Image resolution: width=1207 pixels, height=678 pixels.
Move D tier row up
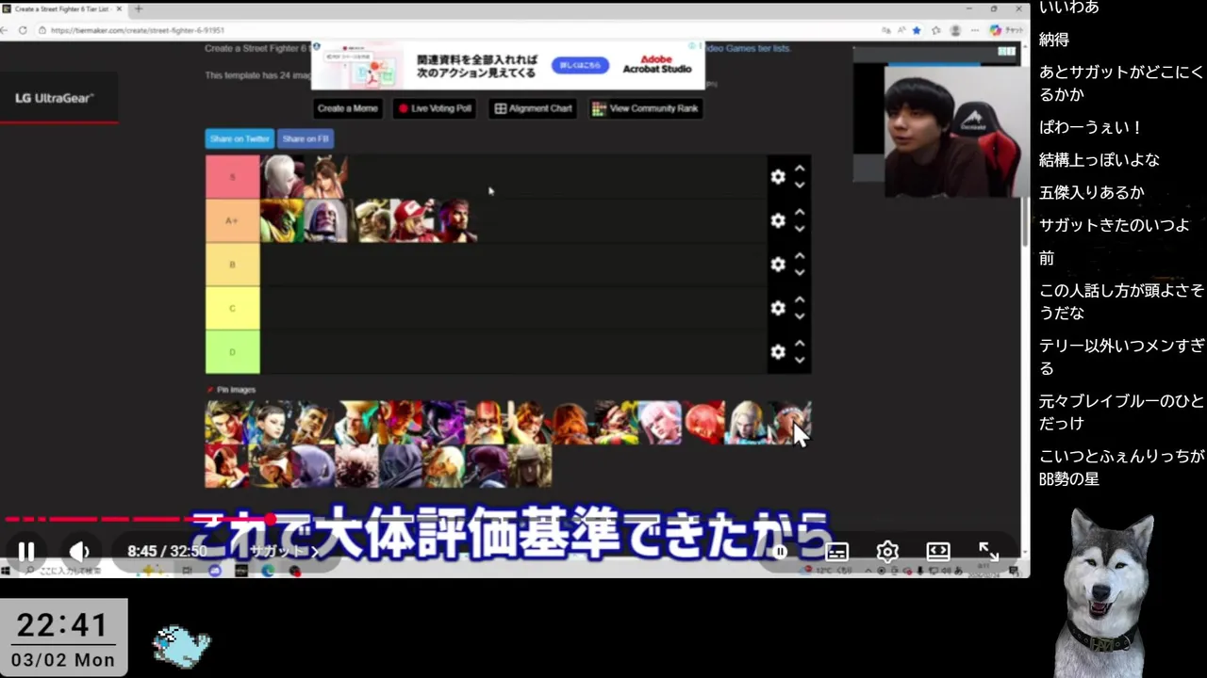[800, 343]
